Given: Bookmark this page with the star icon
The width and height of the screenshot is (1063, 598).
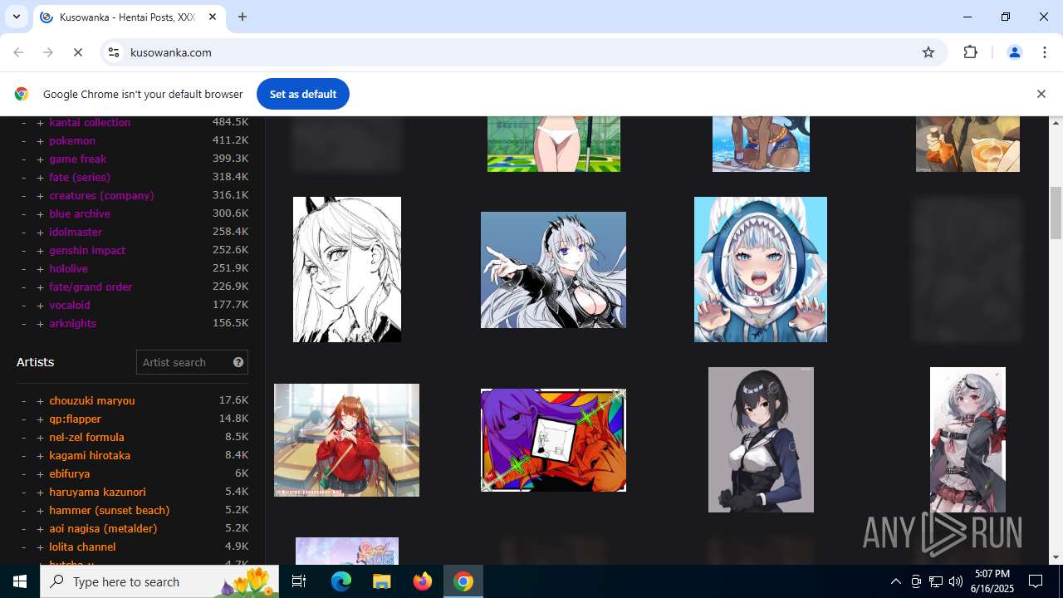Looking at the screenshot, I should pos(928,52).
